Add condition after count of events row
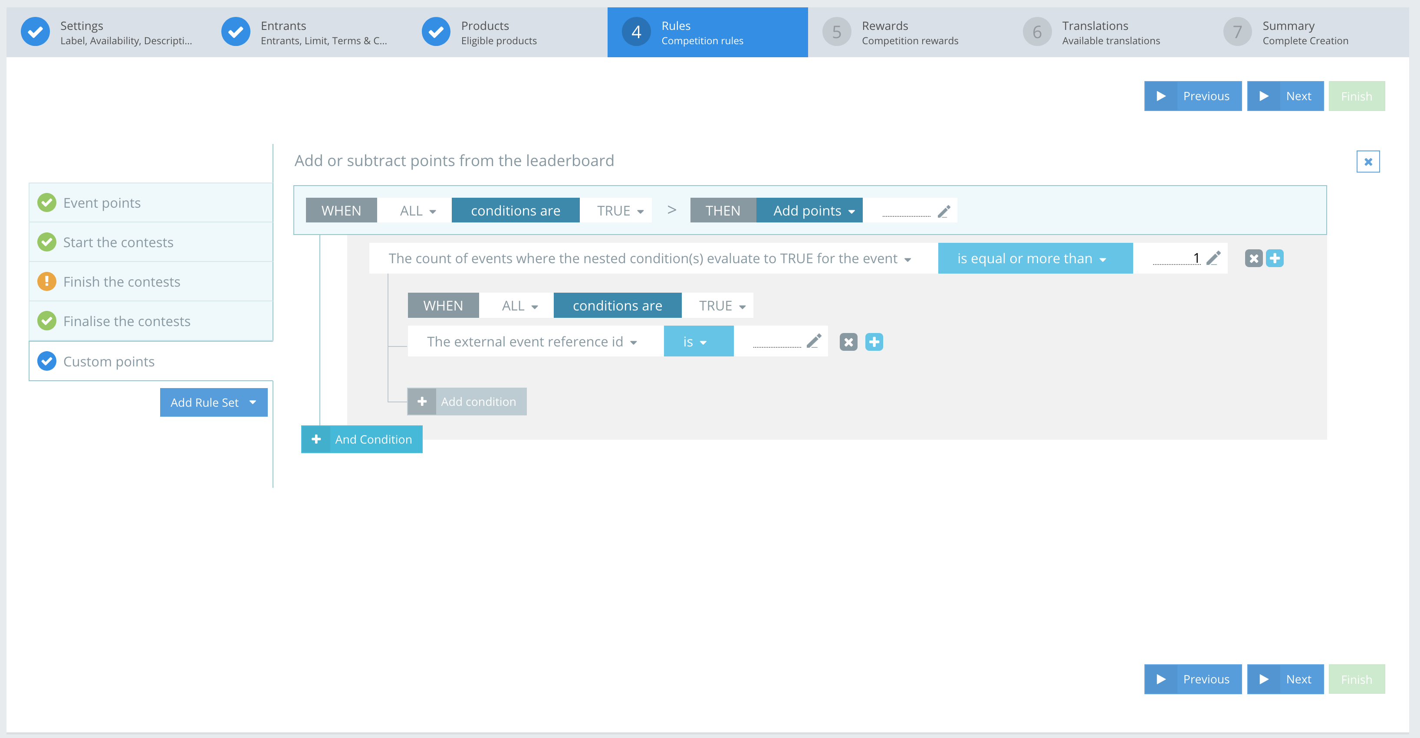This screenshot has height=738, width=1420. tap(1275, 258)
